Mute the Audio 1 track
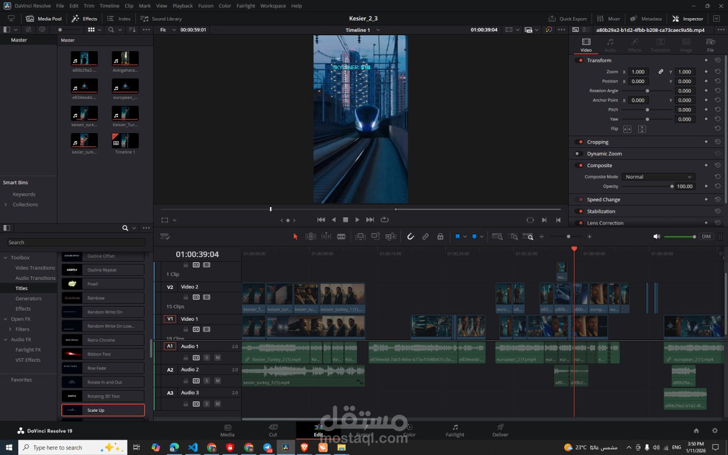This screenshot has height=455, width=728. pyautogui.click(x=217, y=358)
